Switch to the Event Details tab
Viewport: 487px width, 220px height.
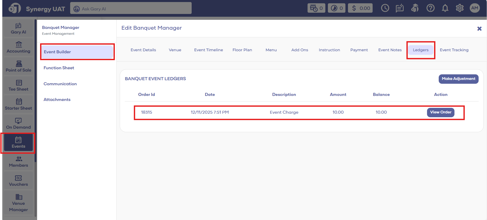143,50
